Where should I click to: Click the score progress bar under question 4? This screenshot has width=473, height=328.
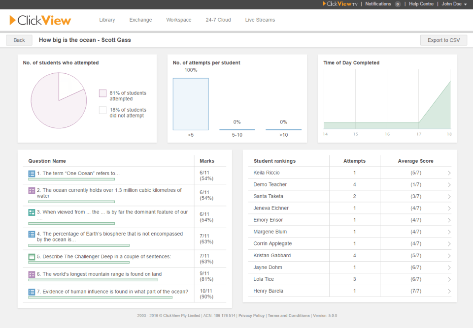click(79, 245)
